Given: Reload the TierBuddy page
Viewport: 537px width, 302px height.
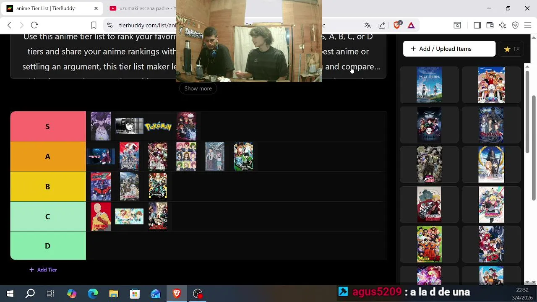Looking at the screenshot, I should pos(34,25).
